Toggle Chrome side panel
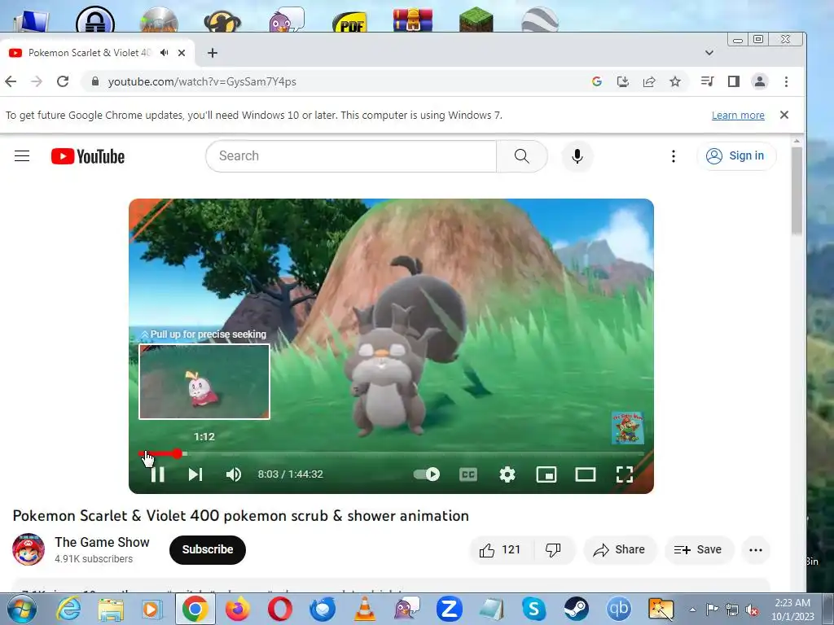 tap(734, 81)
